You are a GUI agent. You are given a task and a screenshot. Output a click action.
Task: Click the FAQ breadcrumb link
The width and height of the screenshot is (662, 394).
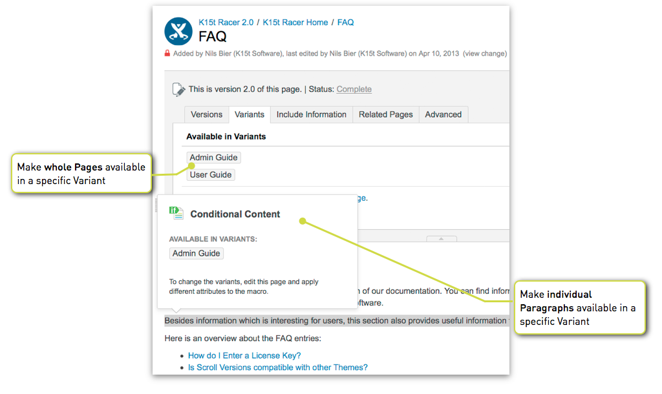pyautogui.click(x=345, y=23)
